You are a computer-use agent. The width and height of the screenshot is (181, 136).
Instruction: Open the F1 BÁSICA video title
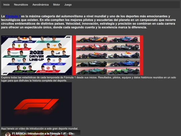click(43, 134)
